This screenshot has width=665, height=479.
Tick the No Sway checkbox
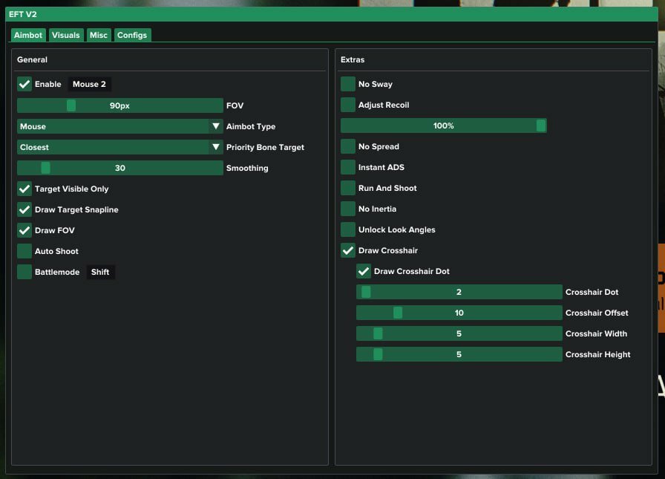pyautogui.click(x=348, y=84)
